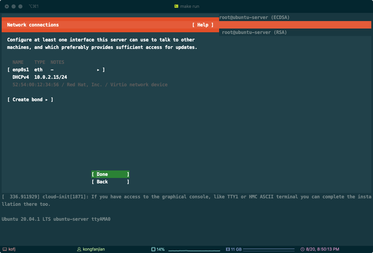This screenshot has width=373, height=253.
Task: Click the ⌥⌘1 session shortcut label
Action: (34, 6)
